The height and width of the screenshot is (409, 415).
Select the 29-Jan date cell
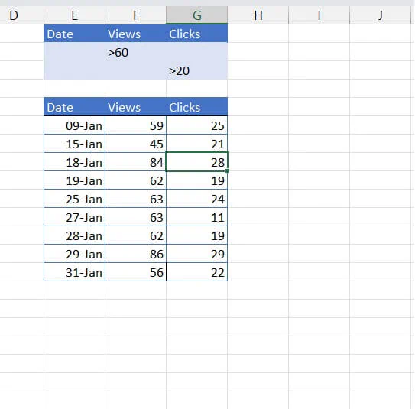click(x=74, y=254)
